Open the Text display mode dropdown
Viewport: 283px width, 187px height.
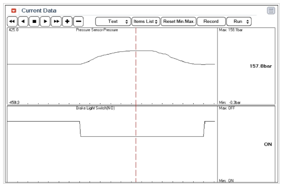(x=113, y=22)
